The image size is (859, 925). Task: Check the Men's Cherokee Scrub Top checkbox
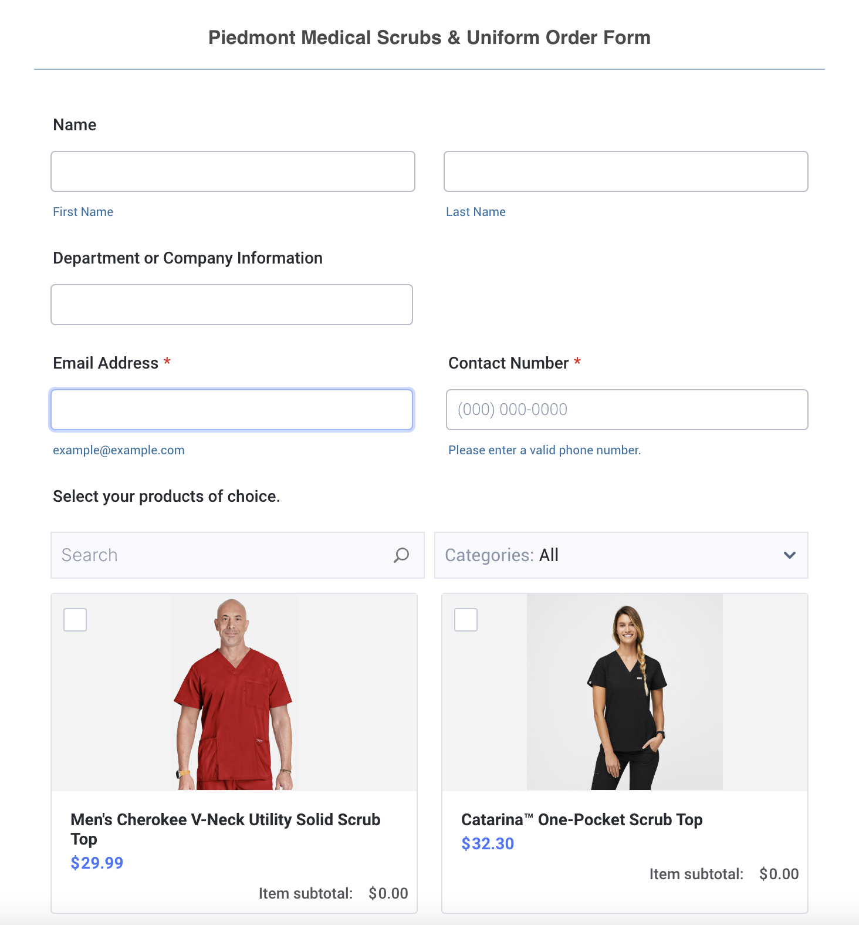pos(75,620)
